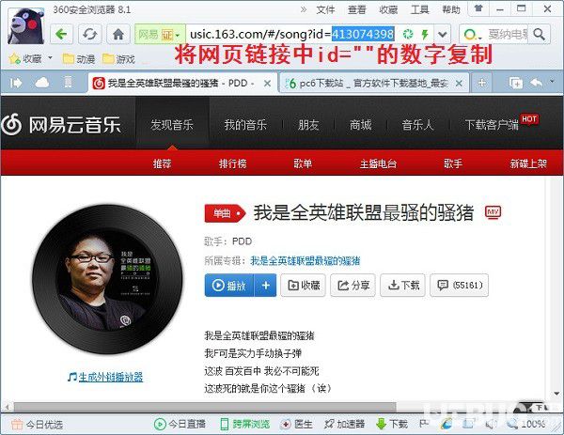Click the 生成外链播放器 link
Image resolution: width=564 pixels, height=435 pixels.
click(111, 377)
